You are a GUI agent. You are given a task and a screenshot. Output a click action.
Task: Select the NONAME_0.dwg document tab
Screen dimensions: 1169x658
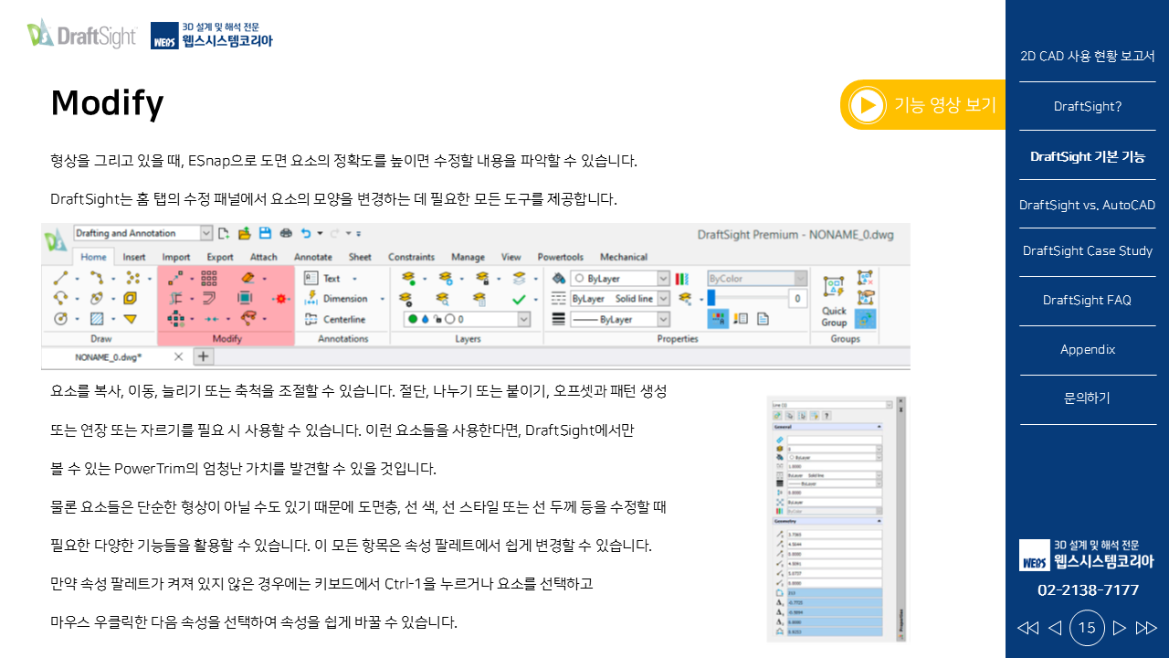[108, 356]
